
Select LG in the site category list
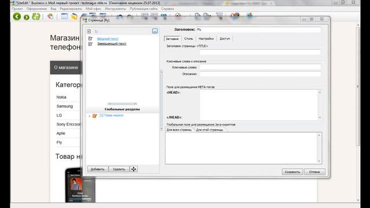click(x=59, y=115)
